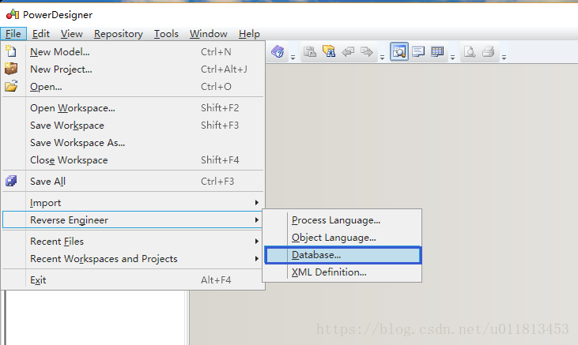Open the Repository menu
Screen dimensions: 578x345
(119, 34)
